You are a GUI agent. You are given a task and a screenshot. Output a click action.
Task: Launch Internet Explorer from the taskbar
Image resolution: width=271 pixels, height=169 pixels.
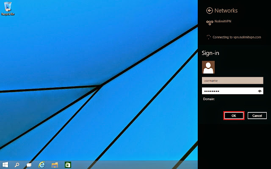point(41,165)
